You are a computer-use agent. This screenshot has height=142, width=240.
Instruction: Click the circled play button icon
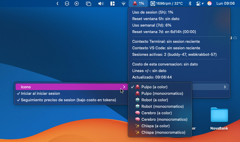pyautogui.click(x=77, y=4)
